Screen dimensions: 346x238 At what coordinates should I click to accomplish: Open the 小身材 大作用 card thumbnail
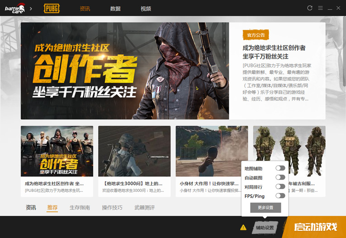tap(212, 151)
